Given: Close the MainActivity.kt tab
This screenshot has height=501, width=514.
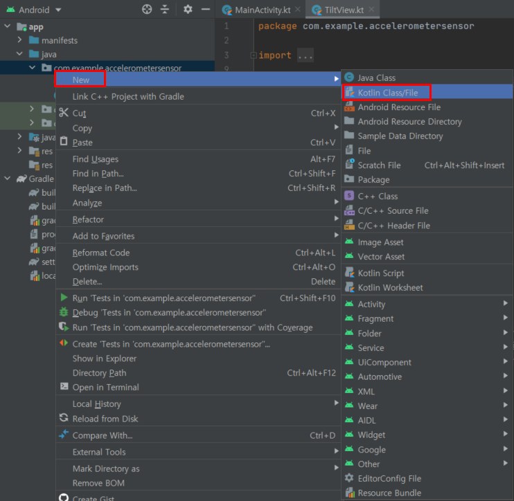Looking at the screenshot, I should 297,9.
